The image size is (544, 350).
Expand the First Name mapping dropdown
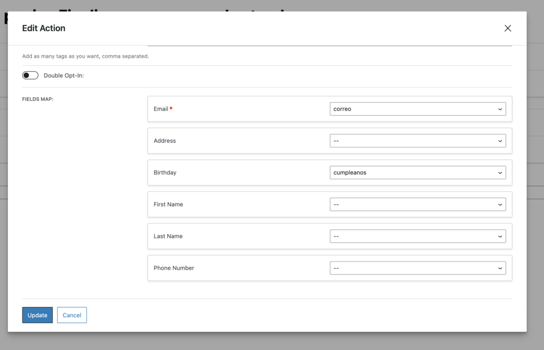click(418, 204)
